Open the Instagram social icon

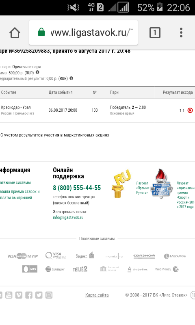49,295
